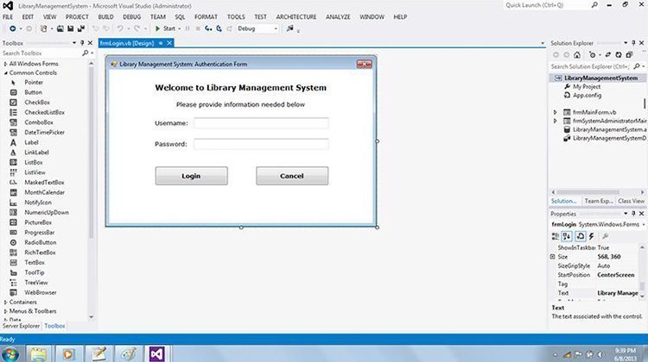Select the ComboBox control in Toolbox

click(38, 122)
